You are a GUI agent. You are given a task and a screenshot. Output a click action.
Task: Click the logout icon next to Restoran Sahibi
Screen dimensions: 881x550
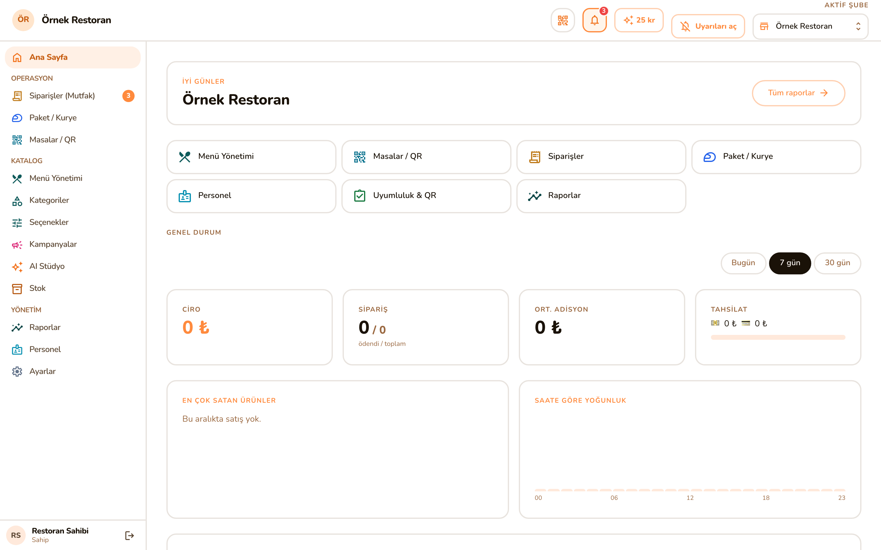130,535
